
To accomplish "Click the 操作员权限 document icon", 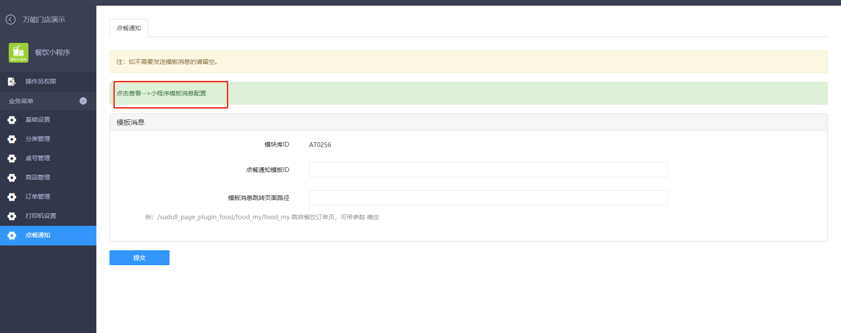I will (x=12, y=81).
